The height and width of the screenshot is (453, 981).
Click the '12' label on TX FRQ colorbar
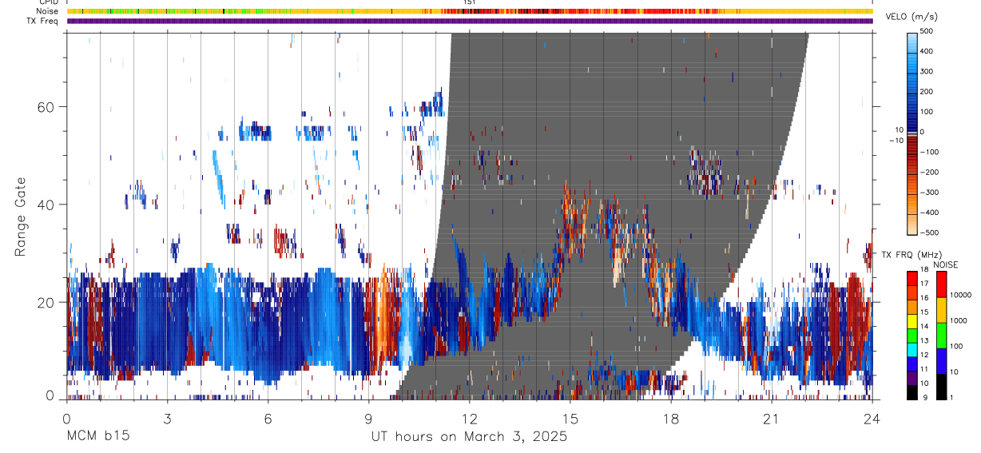926,355
